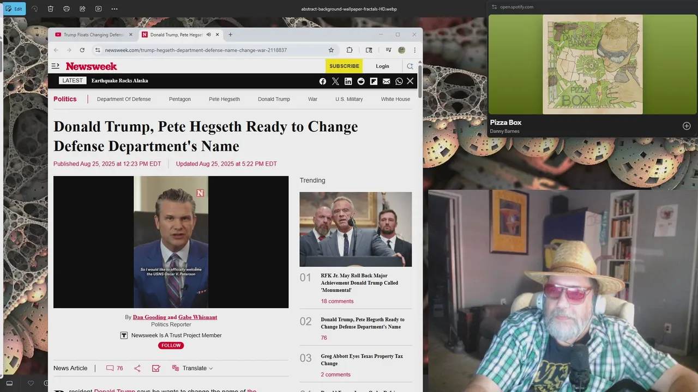Start slideshow icon in photo viewer toolbar
The height and width of the screenshot is (392, 698).
tap(98, 9)
